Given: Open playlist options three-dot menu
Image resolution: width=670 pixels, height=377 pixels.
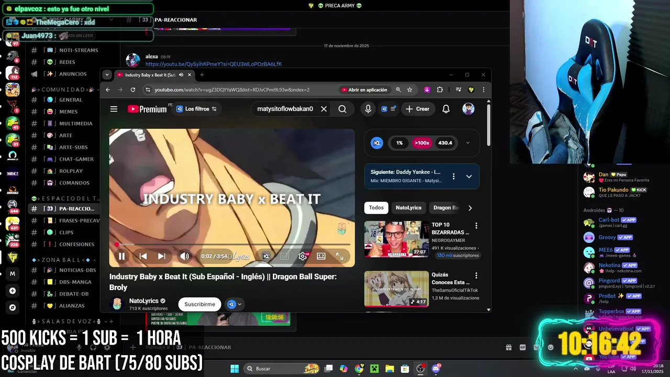Looking at the screenshot, I should coord(454,176).
